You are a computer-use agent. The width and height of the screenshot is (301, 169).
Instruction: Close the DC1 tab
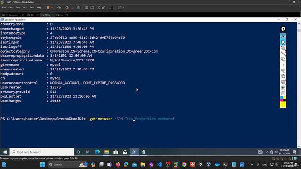38,15
